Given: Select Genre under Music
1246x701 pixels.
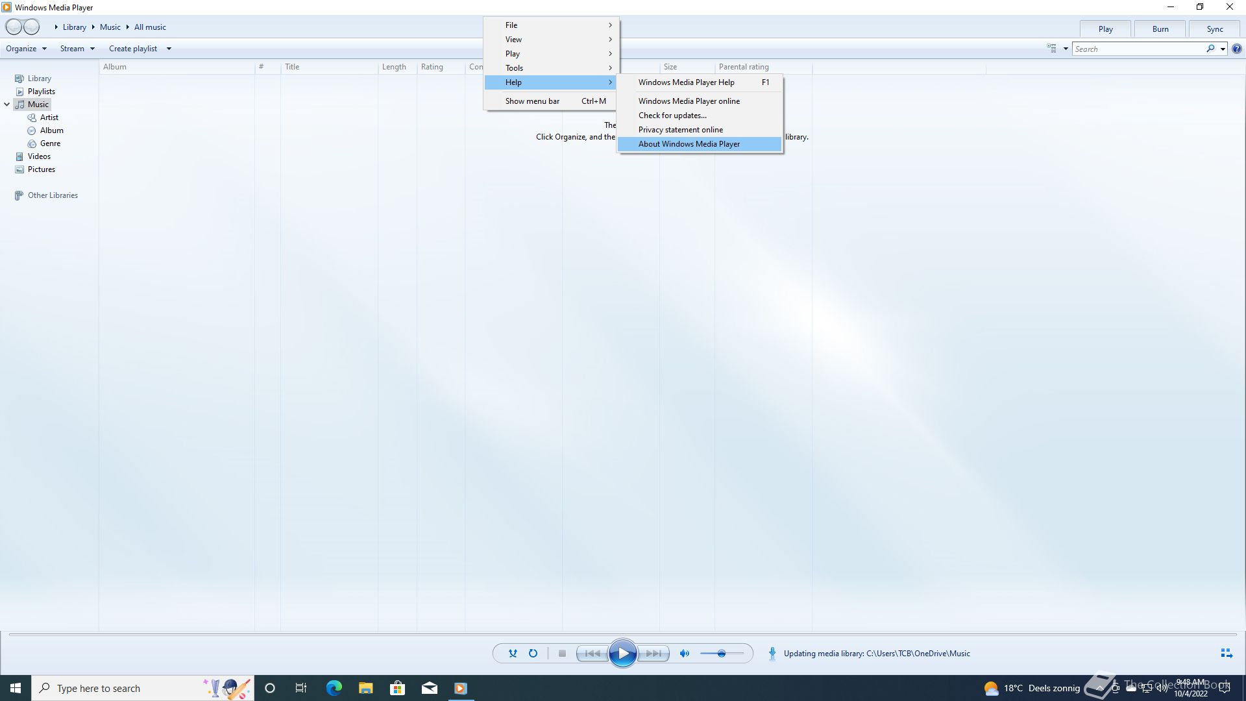Looking at the screenshot, I should [x=50, y=143].
